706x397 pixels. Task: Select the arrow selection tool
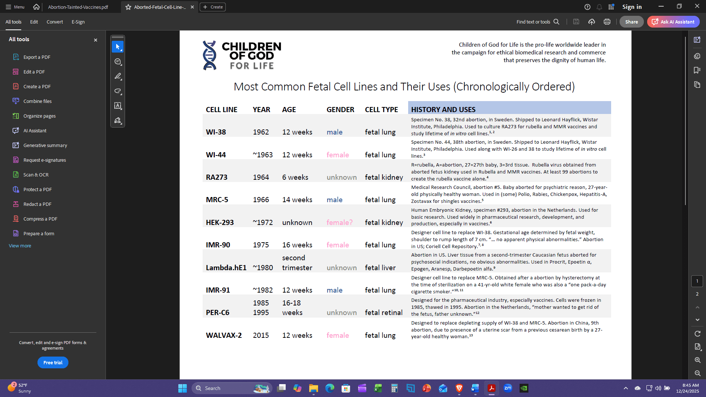click(x=118, y=47)
